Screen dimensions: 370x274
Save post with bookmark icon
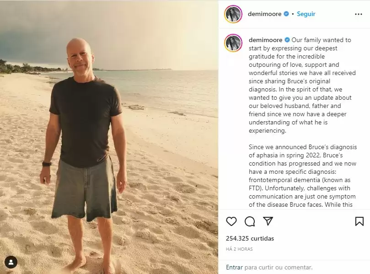pyautogui.click(x=359, y=221)
